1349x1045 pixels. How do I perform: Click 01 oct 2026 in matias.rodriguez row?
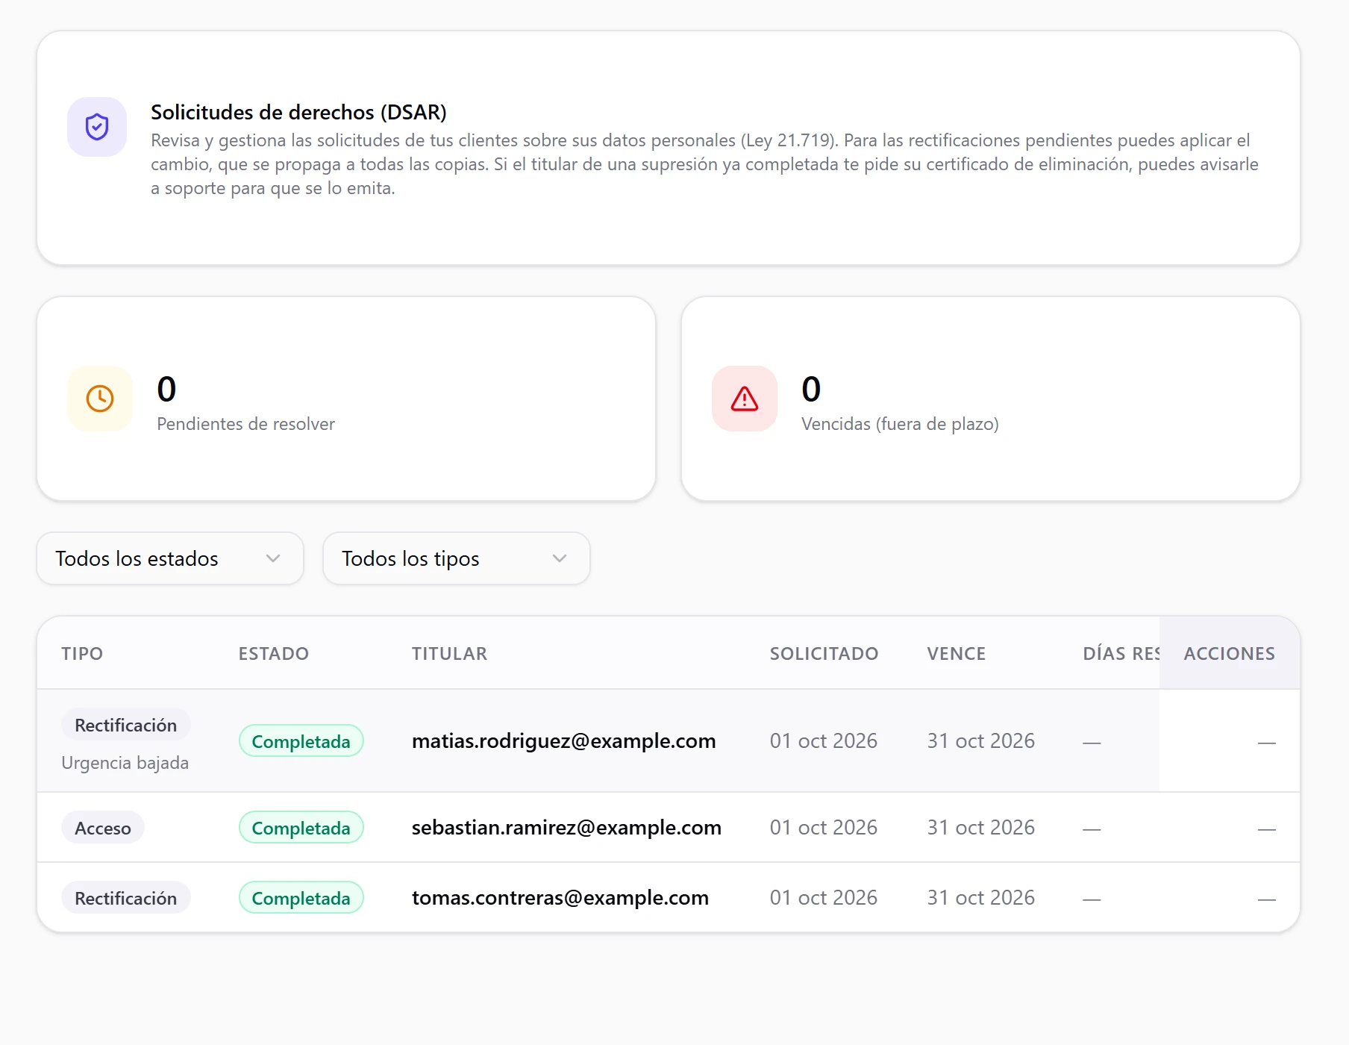824,741
